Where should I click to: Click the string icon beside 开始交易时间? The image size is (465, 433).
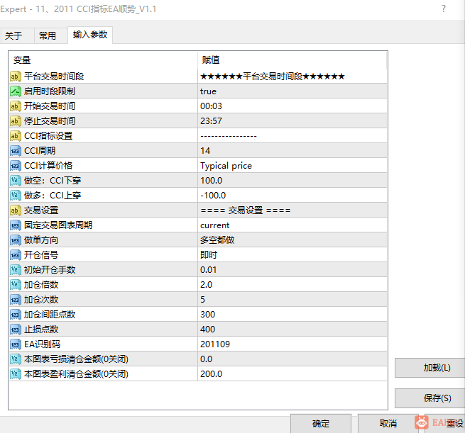click(x=15, y=106)
